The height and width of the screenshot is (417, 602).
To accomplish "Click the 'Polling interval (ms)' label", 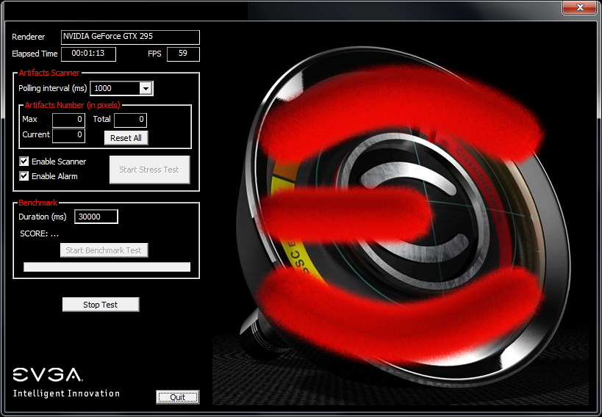I will click(53, 88).
